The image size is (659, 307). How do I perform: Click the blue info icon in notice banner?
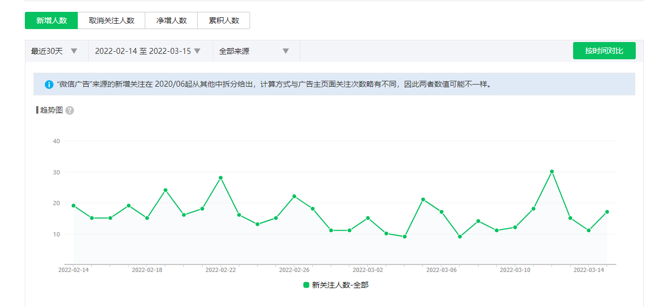[49, 85]
